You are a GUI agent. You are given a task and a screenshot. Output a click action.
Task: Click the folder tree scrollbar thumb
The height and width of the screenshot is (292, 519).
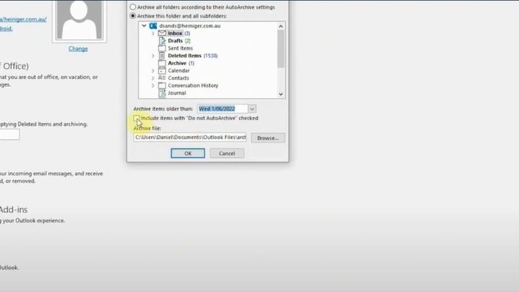[281, 49]
